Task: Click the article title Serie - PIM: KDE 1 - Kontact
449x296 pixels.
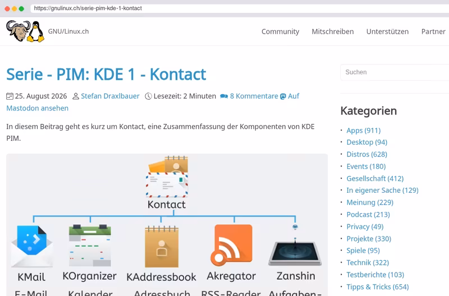Action: click(106, 75)
